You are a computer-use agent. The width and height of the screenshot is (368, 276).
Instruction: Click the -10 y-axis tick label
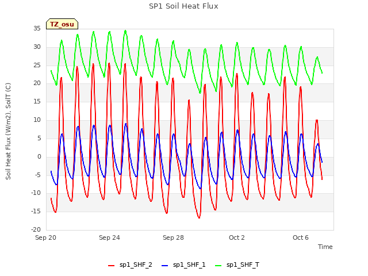(x=36, y=193)
